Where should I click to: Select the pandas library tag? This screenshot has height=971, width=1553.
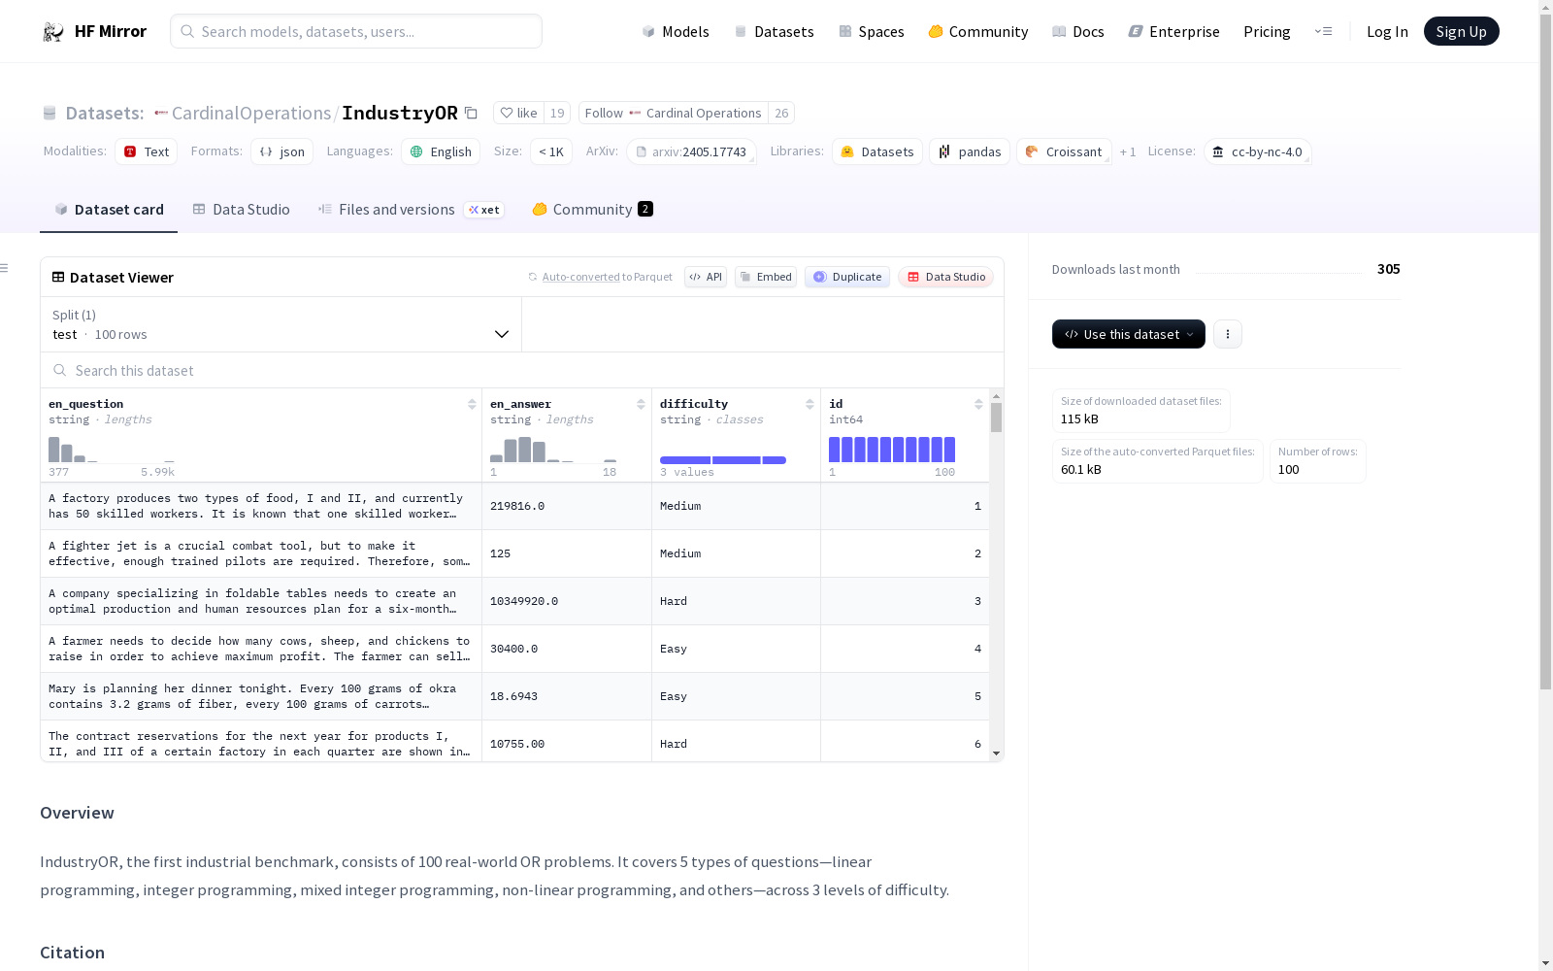[970, 151]
